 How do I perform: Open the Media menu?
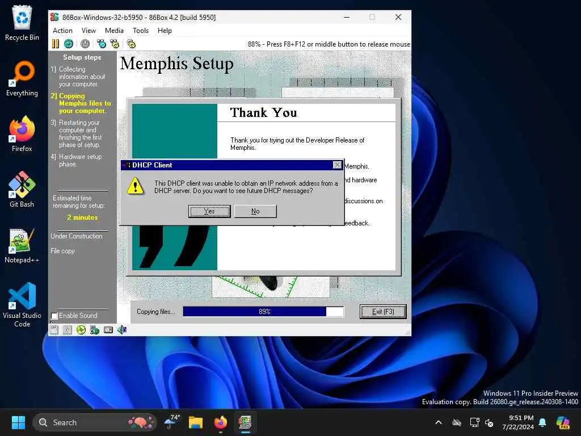(114, 31)
